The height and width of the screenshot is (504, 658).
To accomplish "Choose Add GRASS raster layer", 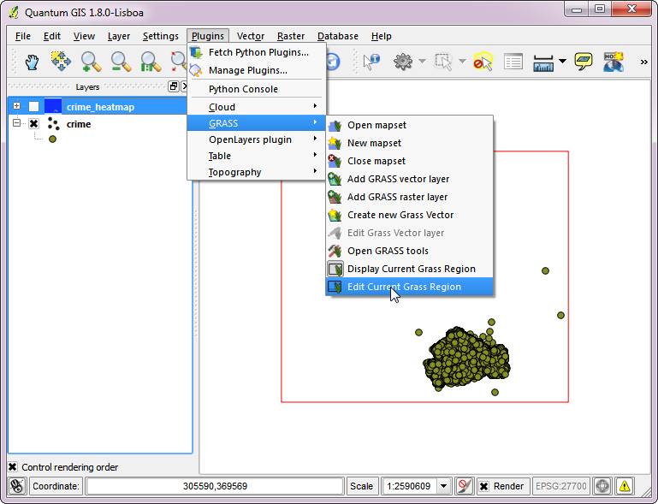I will tap(410, 197).
